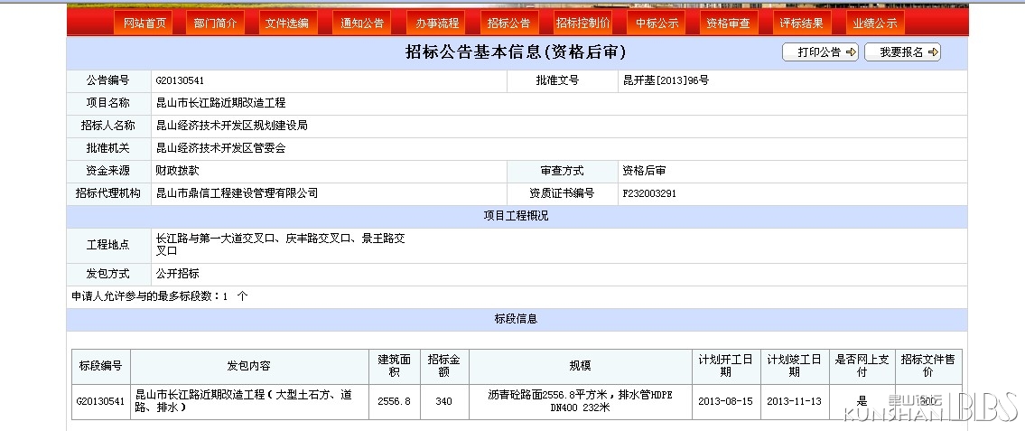This screenshot has width=1025, height=431.
Task: Click the 计划开工日期 column header
Action: pyautogui.click(x=725, y=366)
